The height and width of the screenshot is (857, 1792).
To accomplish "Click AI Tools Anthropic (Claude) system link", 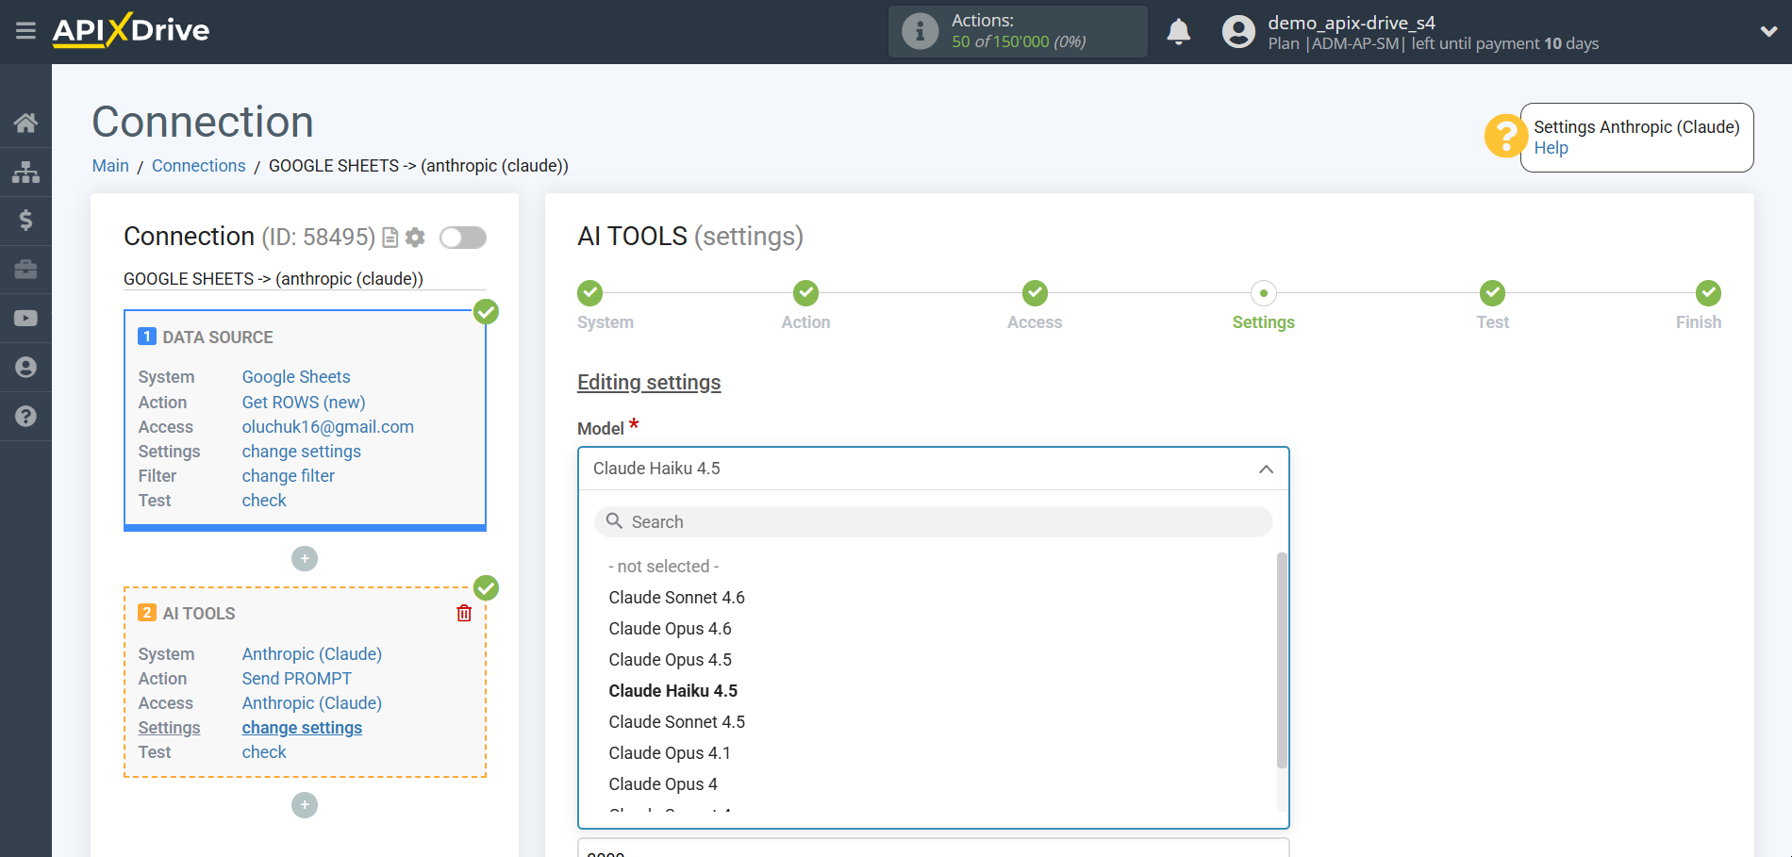I will (x=312, y=654).
